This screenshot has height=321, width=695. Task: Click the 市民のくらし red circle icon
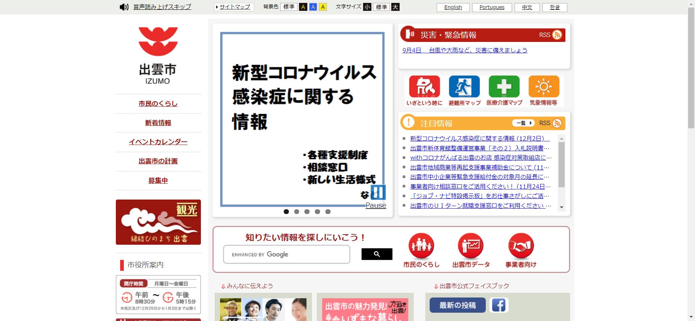tap(421, 246)
